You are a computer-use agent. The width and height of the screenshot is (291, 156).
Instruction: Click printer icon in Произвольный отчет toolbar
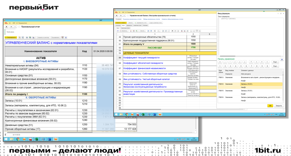point(27,37)
